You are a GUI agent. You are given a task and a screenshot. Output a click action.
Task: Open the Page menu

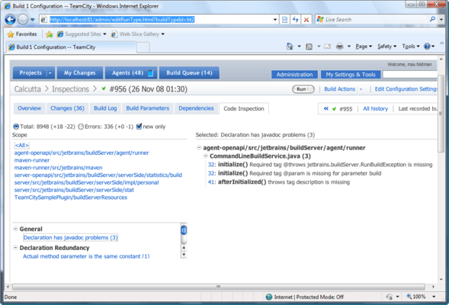pyautogui.click(x=364, y=47)
